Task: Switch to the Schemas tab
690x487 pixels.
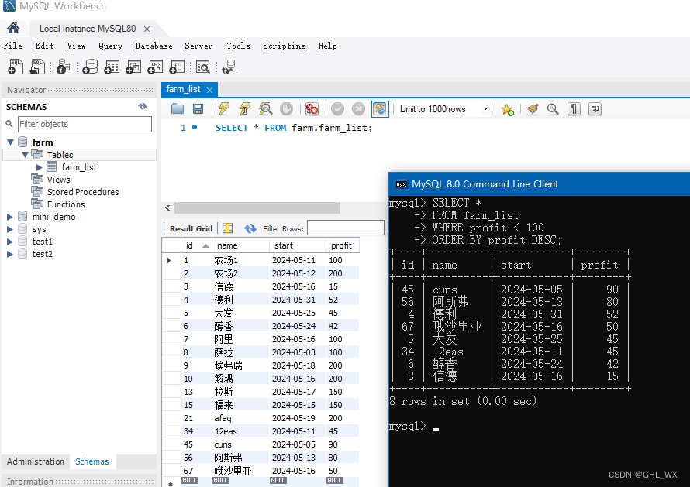Action: (x=92, y=461)
